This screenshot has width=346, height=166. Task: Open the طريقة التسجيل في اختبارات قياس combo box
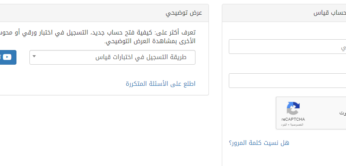[x=112, y=57]
